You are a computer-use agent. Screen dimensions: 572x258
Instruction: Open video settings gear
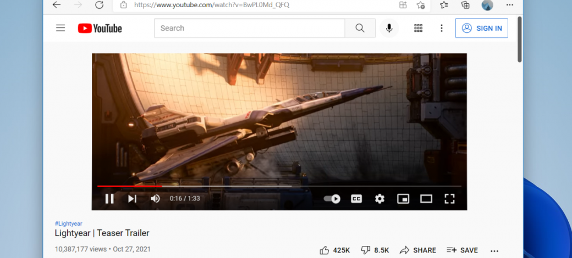[x=380, y=199]
